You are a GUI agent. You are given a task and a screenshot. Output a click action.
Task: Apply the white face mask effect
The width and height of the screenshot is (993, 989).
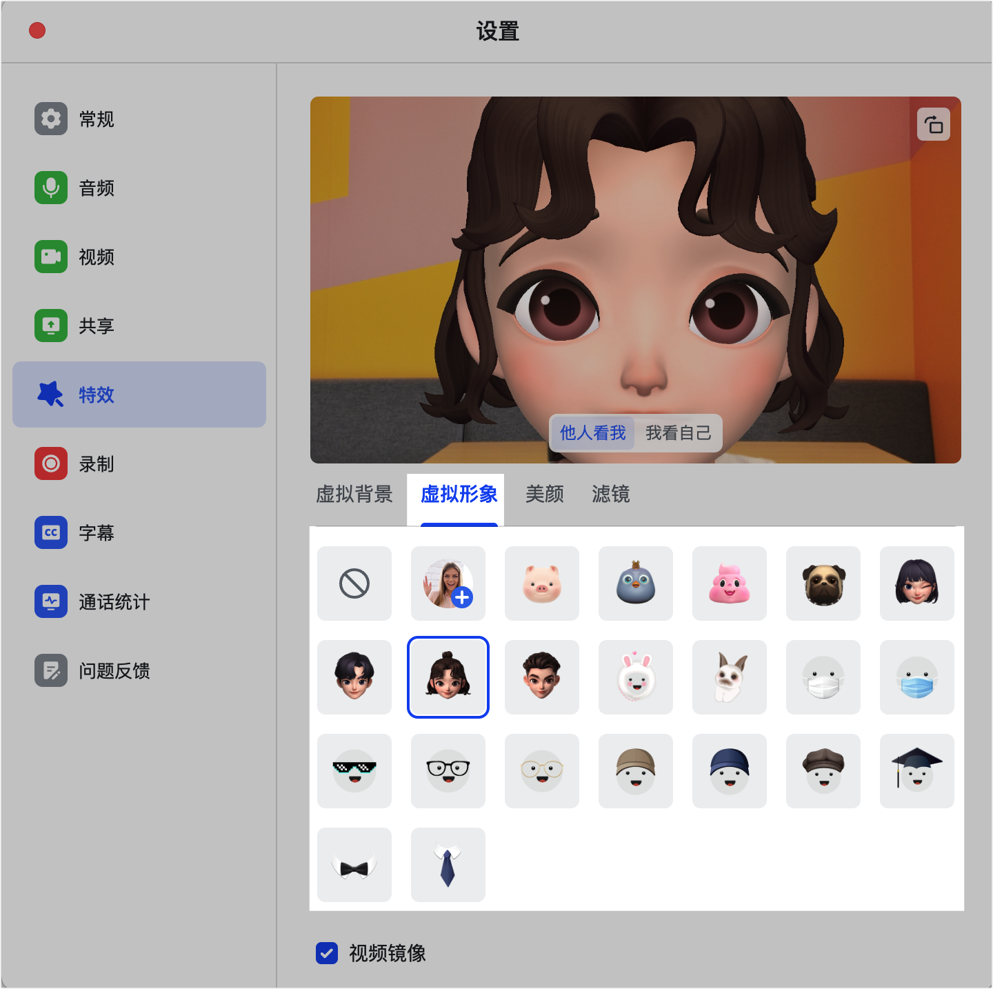[x=823, y=677]
